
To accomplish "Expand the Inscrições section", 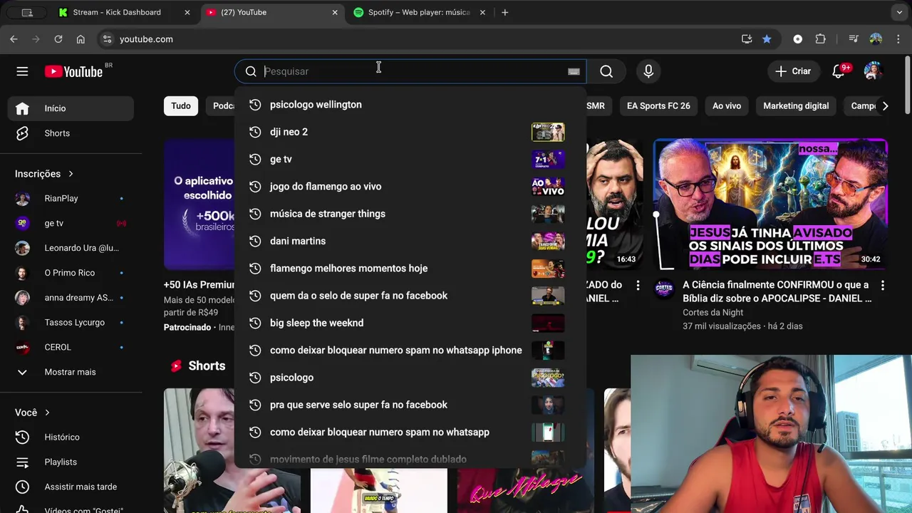I will 44,174.
